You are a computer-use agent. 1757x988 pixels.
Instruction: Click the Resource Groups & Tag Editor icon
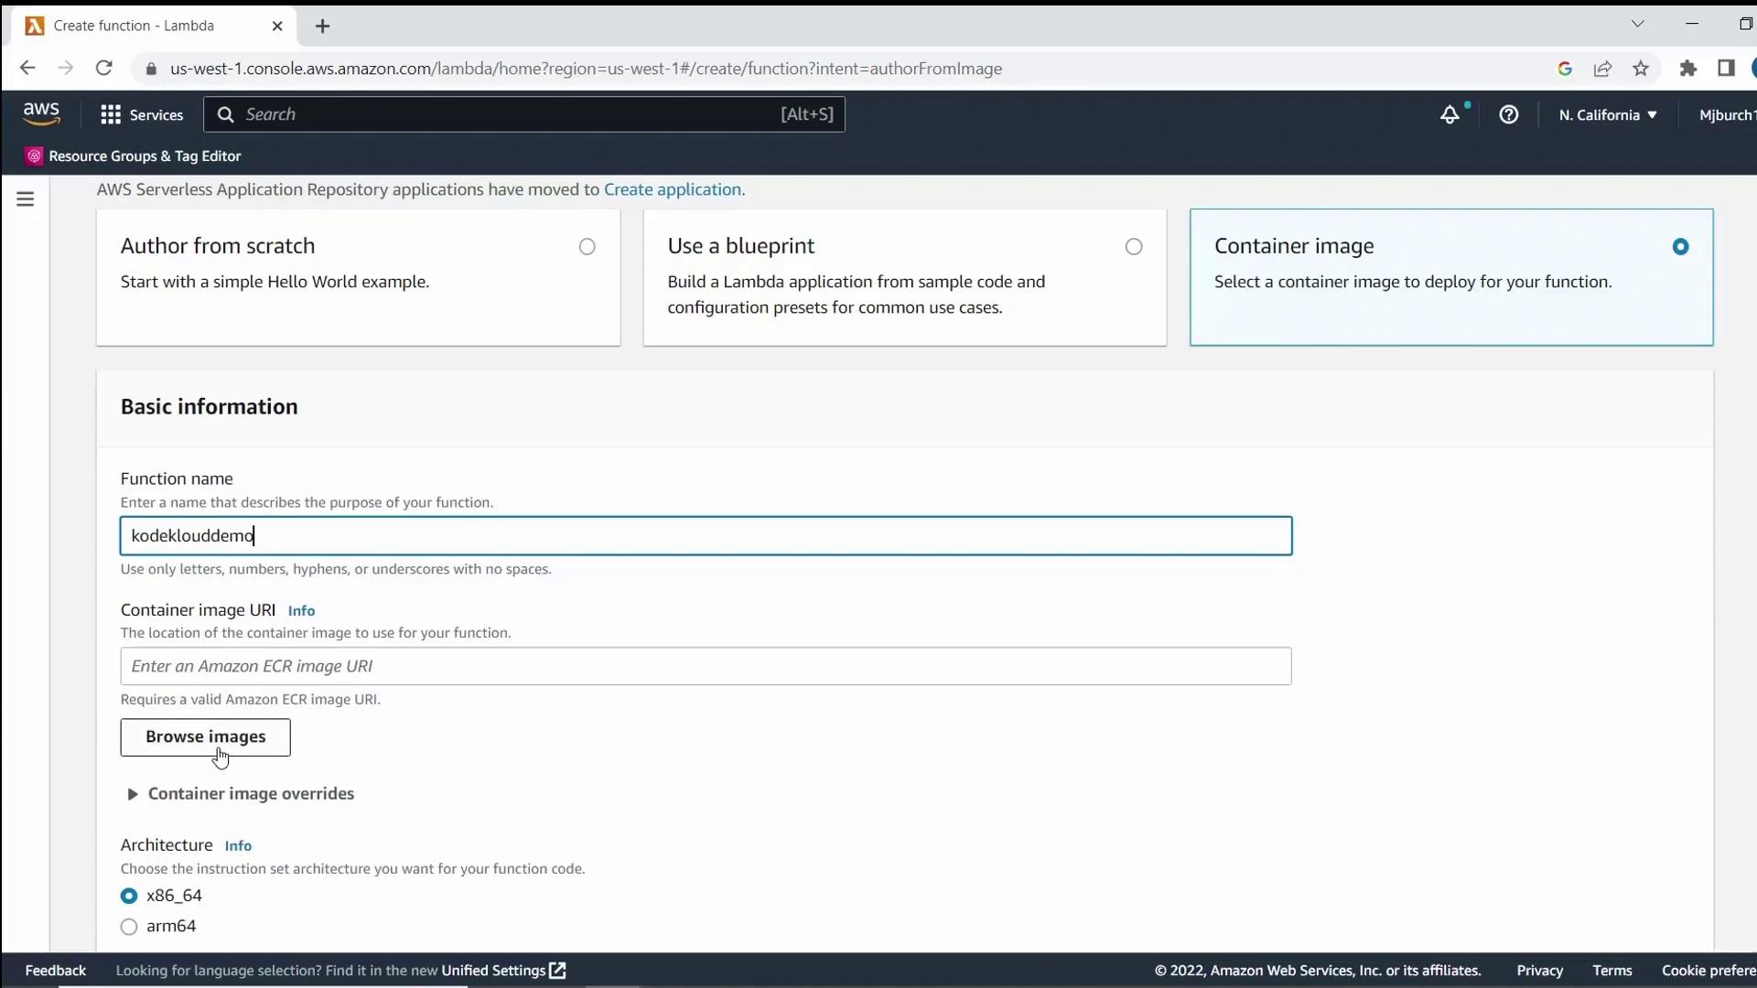(x=34, y=156)
